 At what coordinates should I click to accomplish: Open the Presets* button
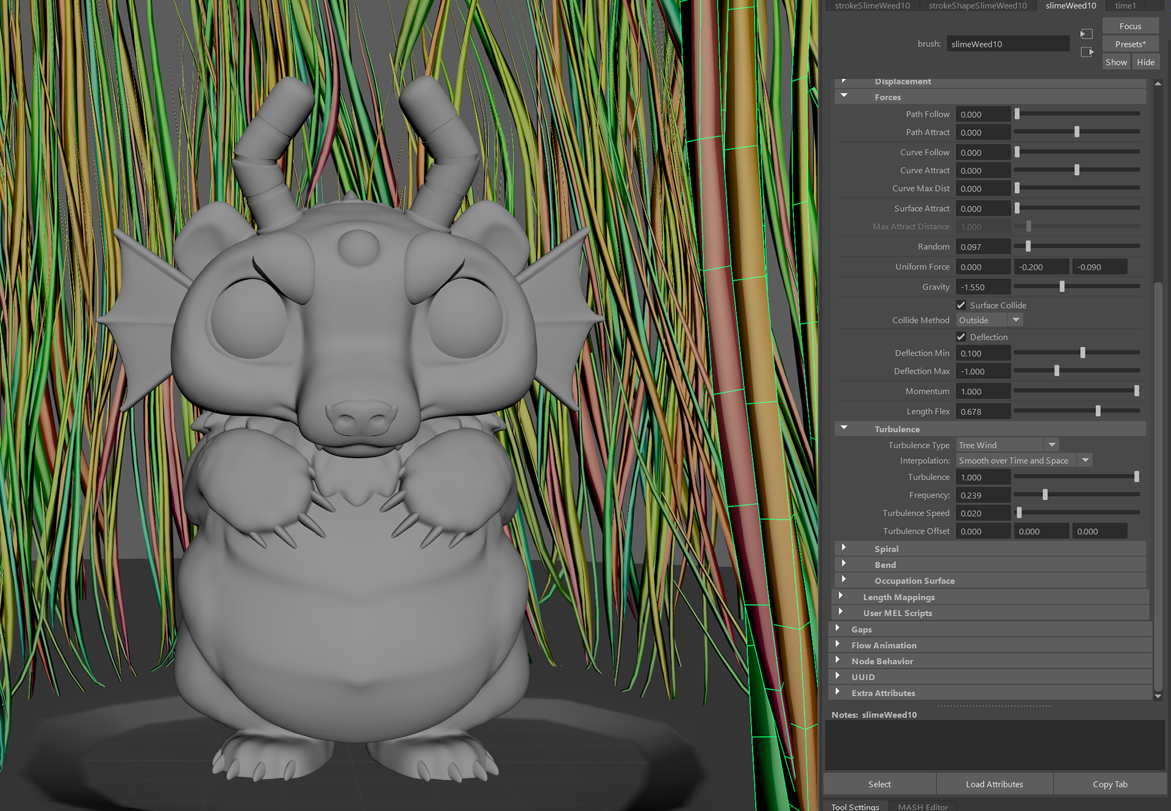[1130, 44]
